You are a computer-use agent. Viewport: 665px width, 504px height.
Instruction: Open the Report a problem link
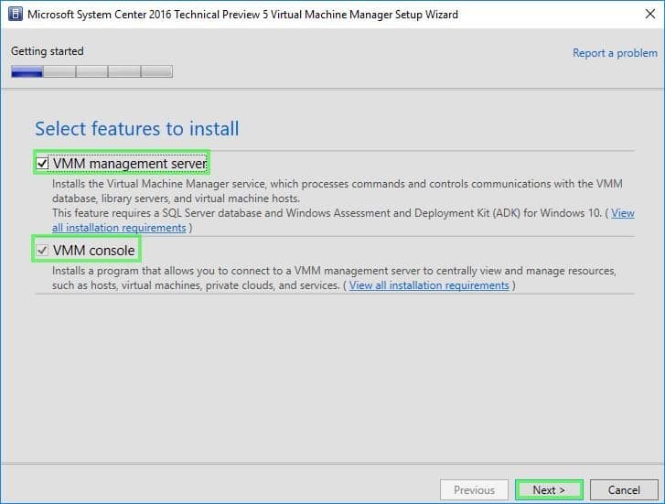615,53
